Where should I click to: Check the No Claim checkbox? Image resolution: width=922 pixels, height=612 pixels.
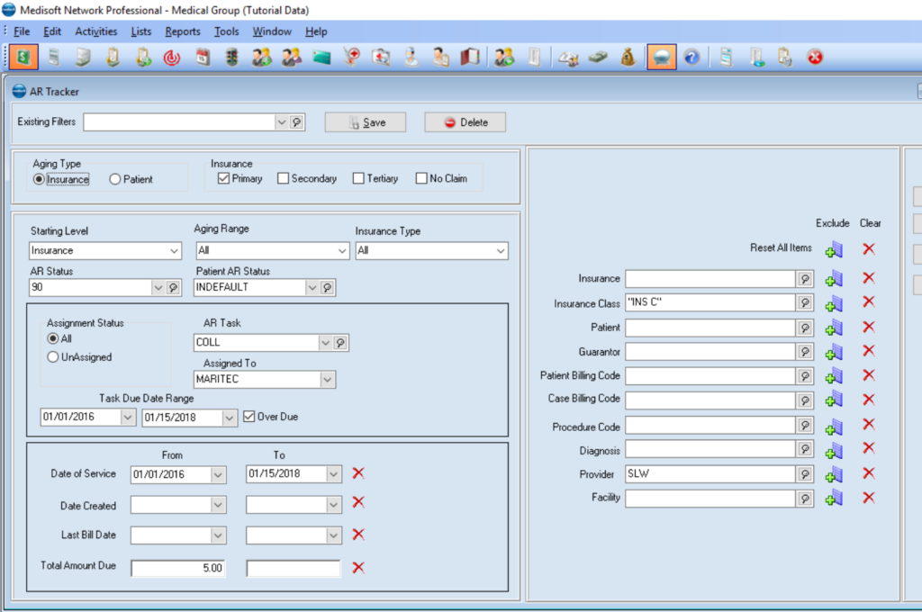[421, 178]
